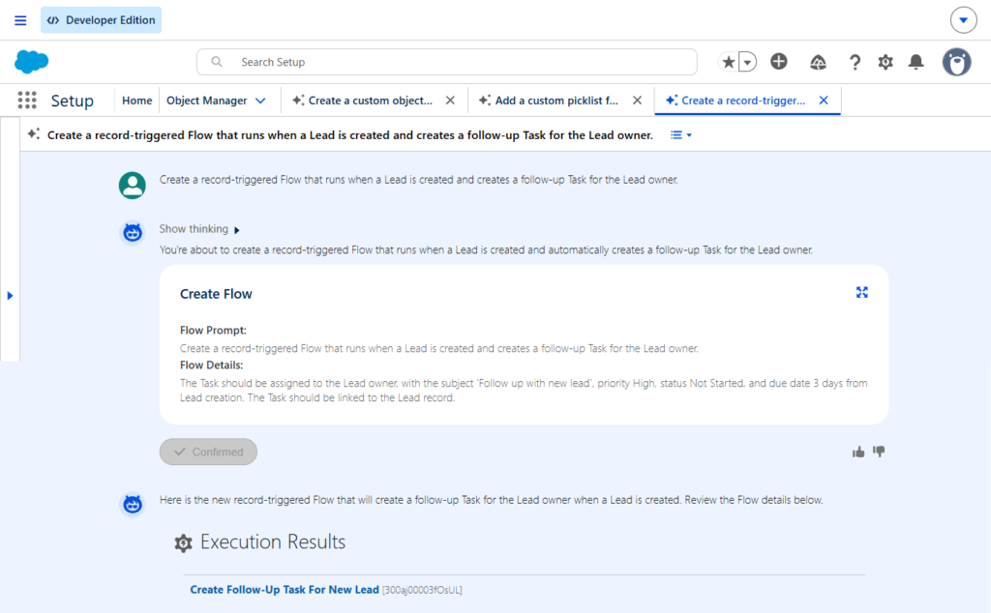Screen dimensions: 991x613
Task: Open 'Create Follow-Up Task For New Lead' link
Action: pyautogui.click(x=285, y=590)
